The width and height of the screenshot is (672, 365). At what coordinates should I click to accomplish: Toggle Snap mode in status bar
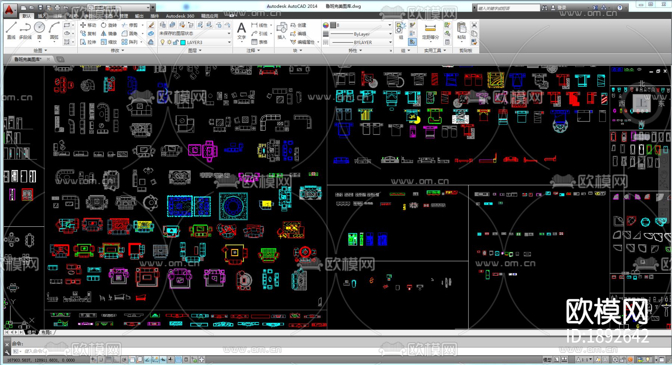(x=101, y=360)
